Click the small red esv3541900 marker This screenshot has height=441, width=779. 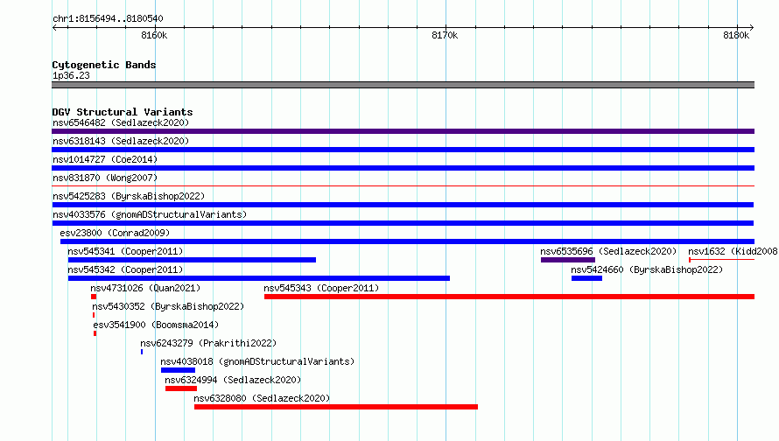95,333
